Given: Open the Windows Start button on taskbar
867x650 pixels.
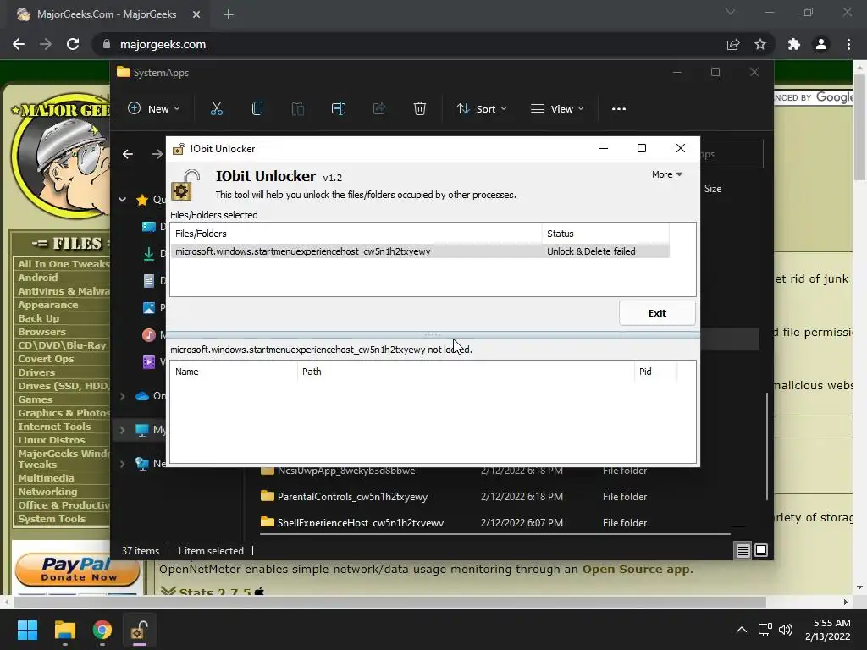Looking at the screenshot, I should [27, 630].
